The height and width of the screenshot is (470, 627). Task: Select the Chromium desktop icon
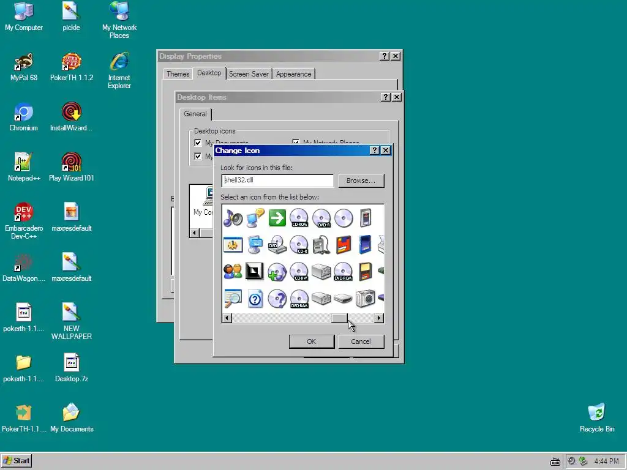tap(23, 117)
